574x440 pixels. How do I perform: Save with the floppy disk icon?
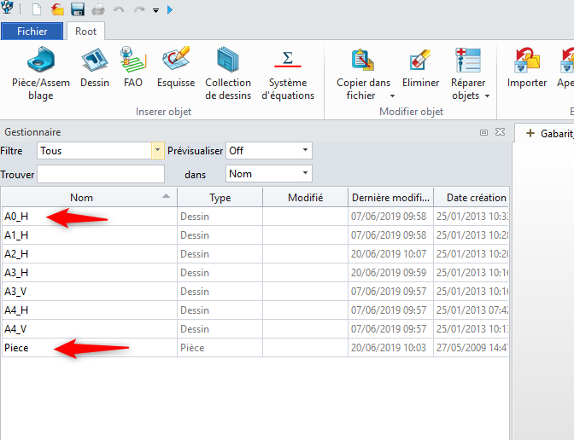pos(78,9)
